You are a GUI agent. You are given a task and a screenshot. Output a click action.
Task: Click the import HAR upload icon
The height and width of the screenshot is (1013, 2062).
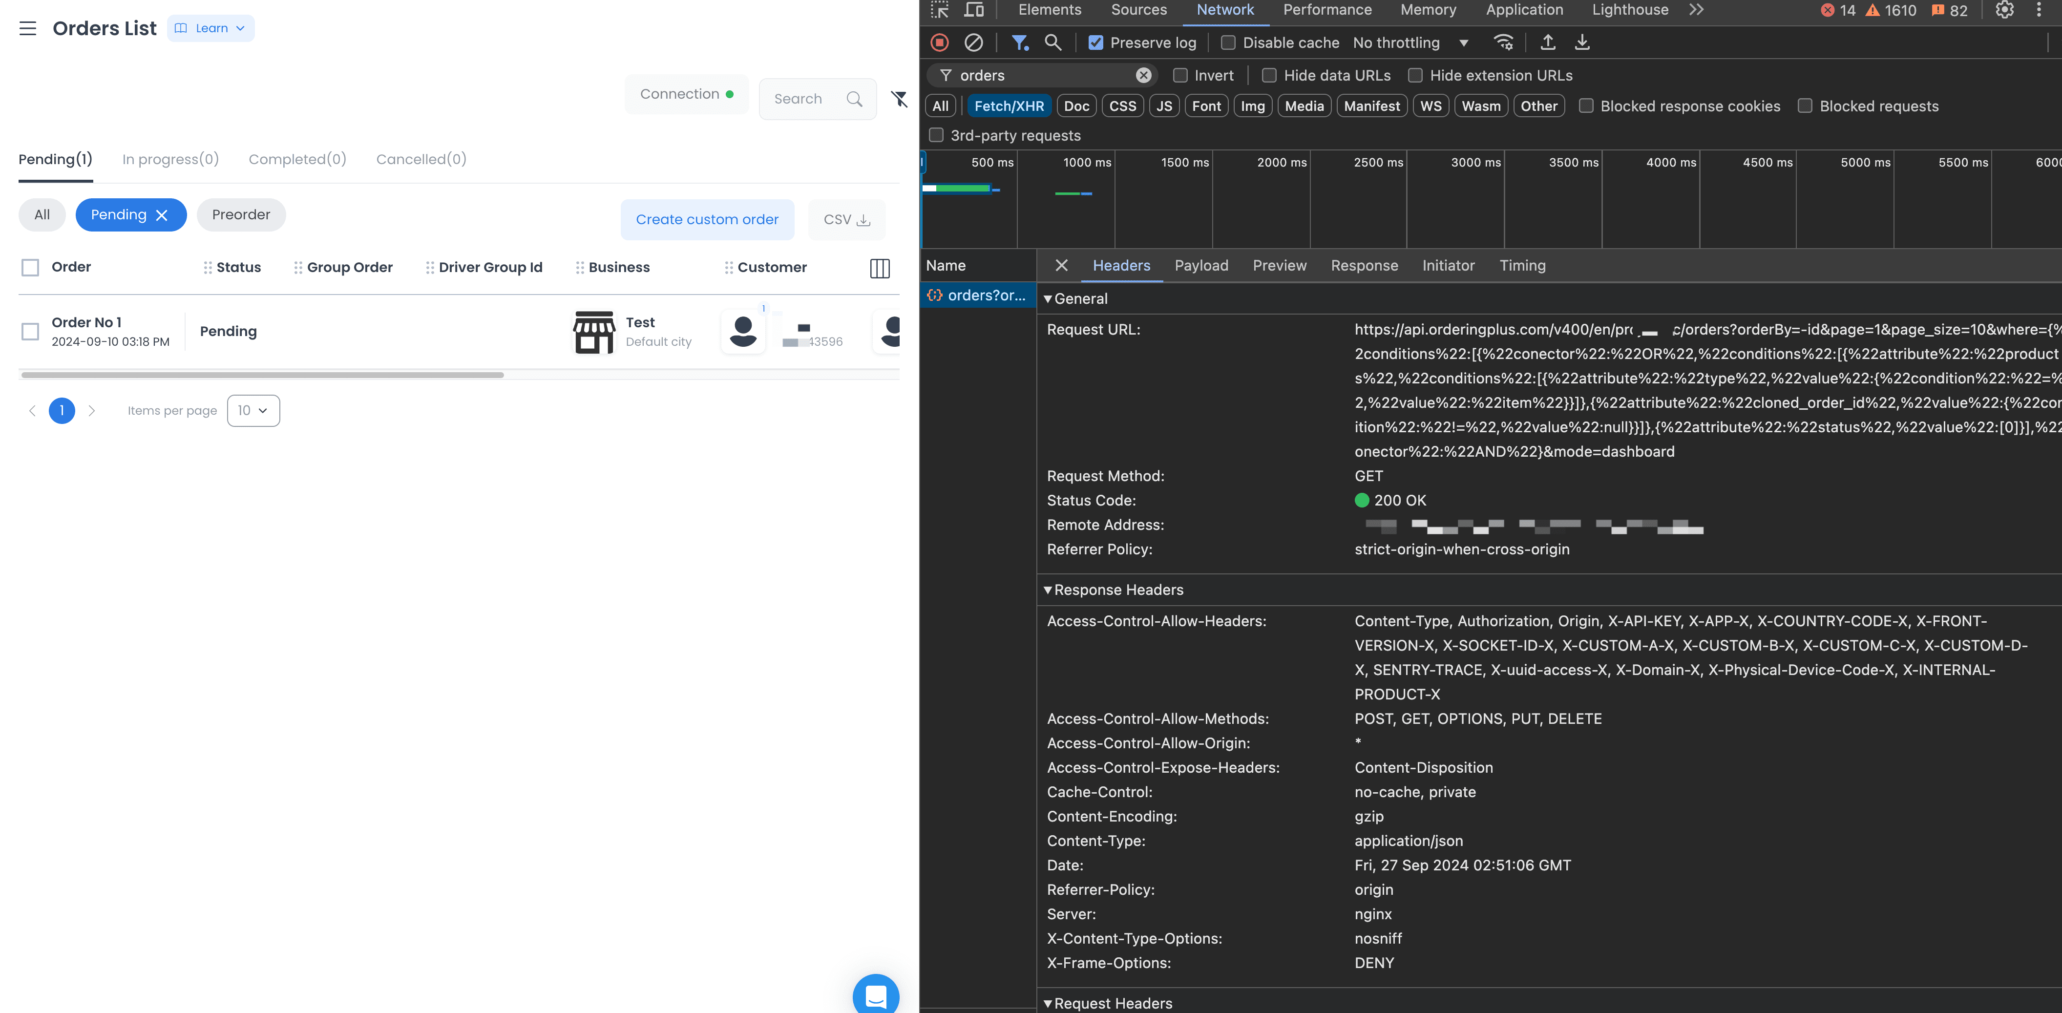1548,42
